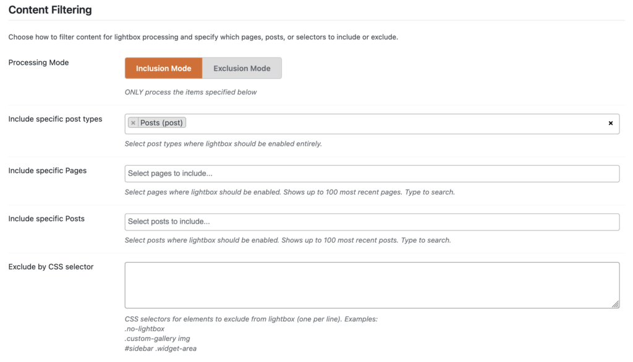The image size is (633, 362).
Task: Click the #sidebar .widget-area example text
Action: pos(161,348)
